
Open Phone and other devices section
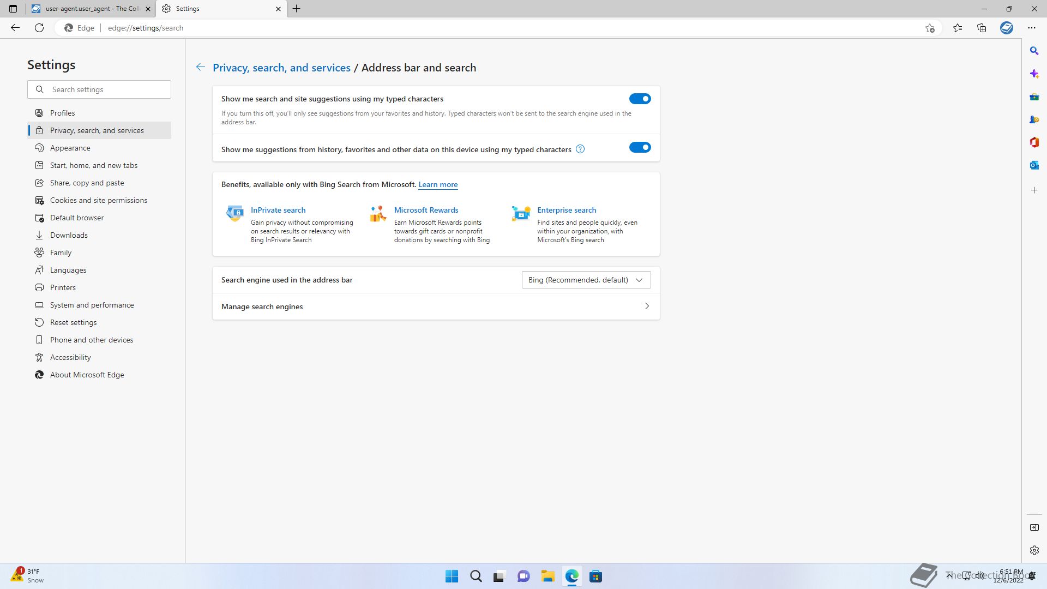click(x=99, y=340)
